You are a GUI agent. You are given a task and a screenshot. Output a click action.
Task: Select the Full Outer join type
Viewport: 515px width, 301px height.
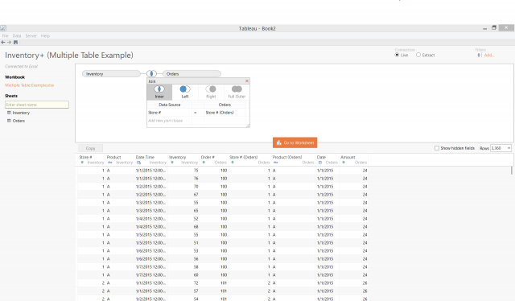(x=237, y=92)
